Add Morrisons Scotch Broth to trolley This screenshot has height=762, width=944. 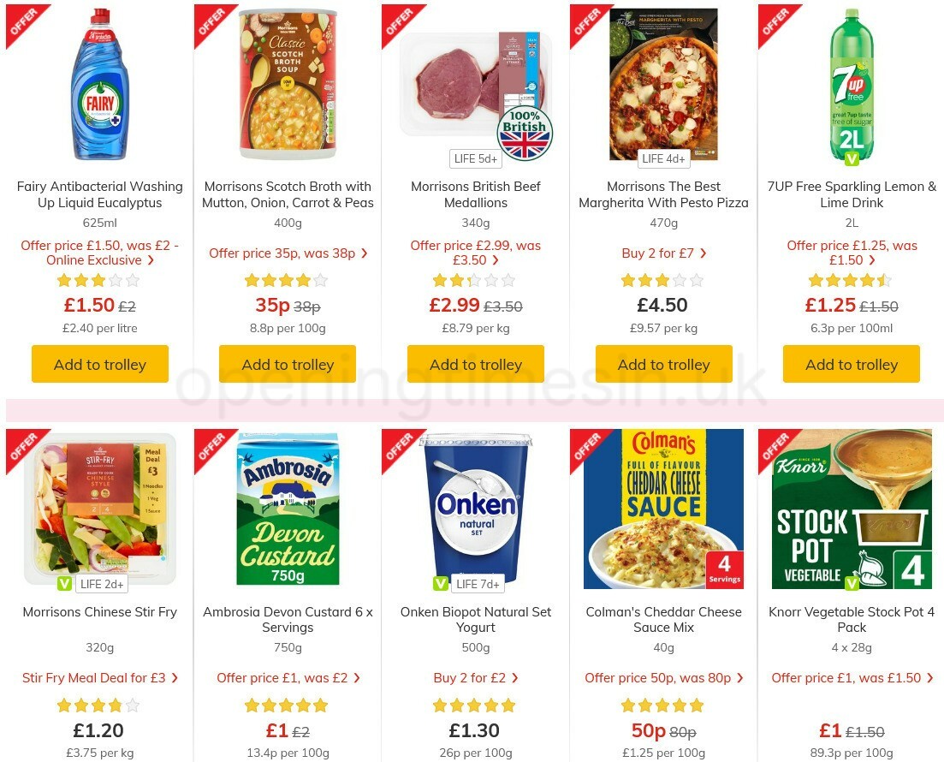click(288, 364)
